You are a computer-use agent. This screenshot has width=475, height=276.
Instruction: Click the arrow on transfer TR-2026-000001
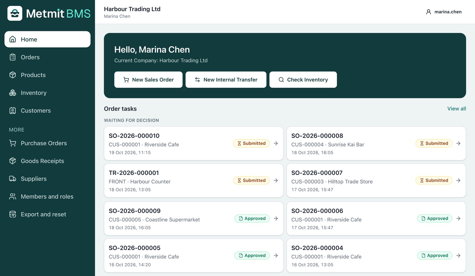tap(276, 180)
